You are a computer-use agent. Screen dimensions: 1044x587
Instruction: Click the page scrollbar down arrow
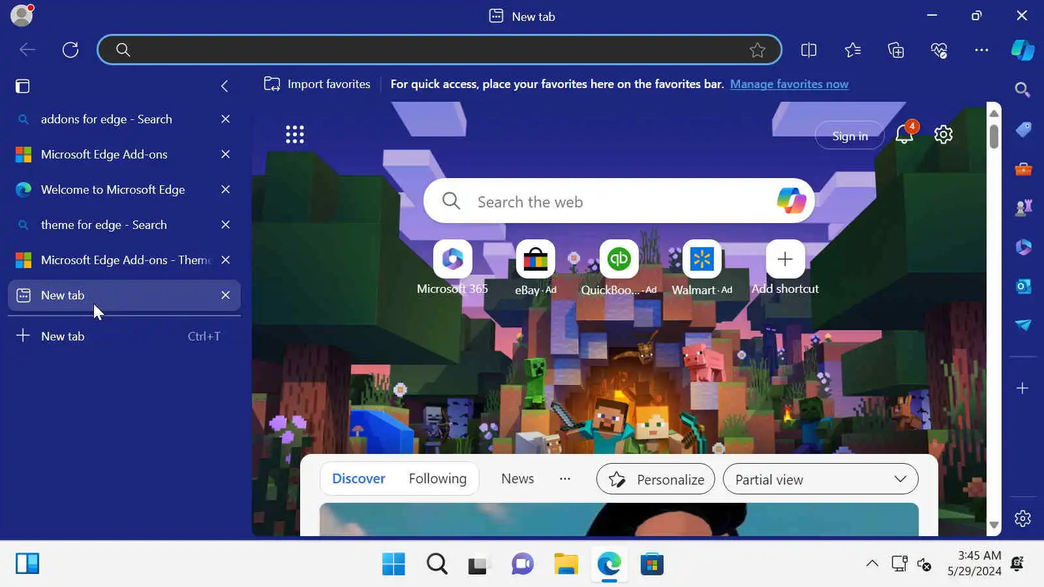994,525
